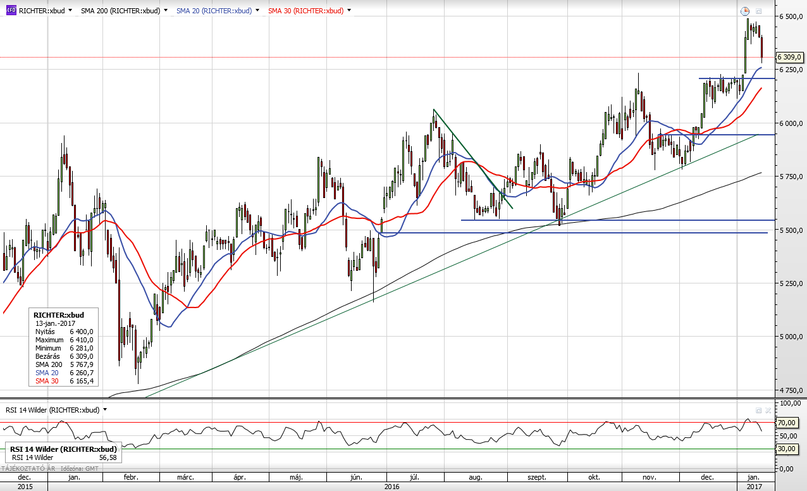
Task: Click the 13-jan.-2017 date in data box
Action: point(56,323)
